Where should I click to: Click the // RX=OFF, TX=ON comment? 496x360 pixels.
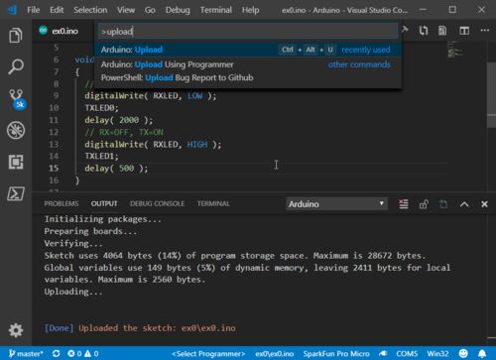point(124,132)
